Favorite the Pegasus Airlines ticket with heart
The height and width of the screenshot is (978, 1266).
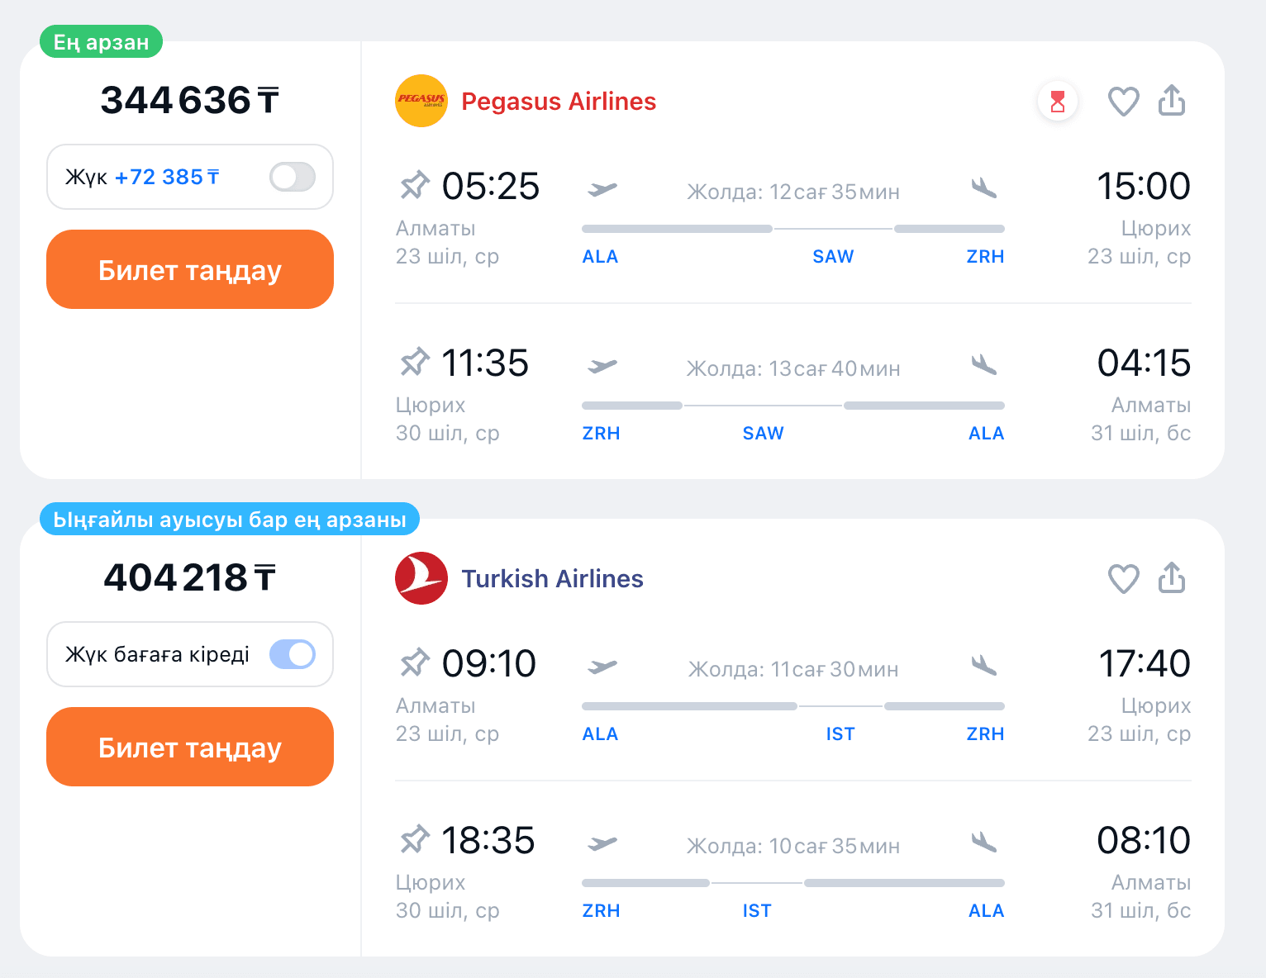pos(1123,102)
